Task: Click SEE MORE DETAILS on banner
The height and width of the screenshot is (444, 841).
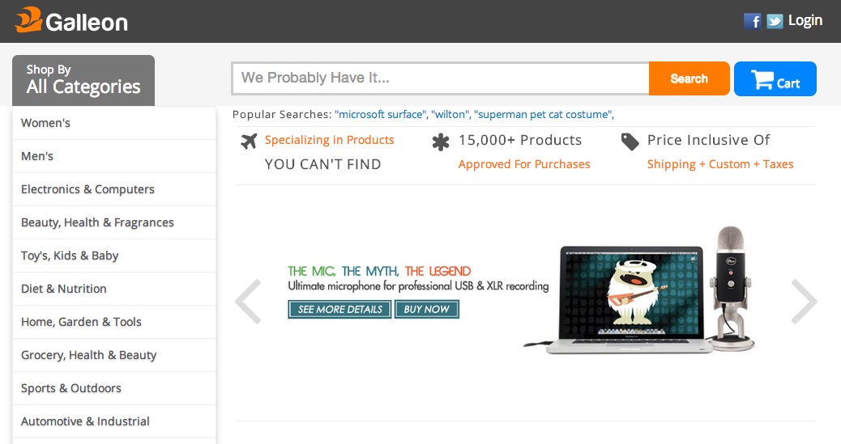Action: pyautogui.click(x=340, y=309)
